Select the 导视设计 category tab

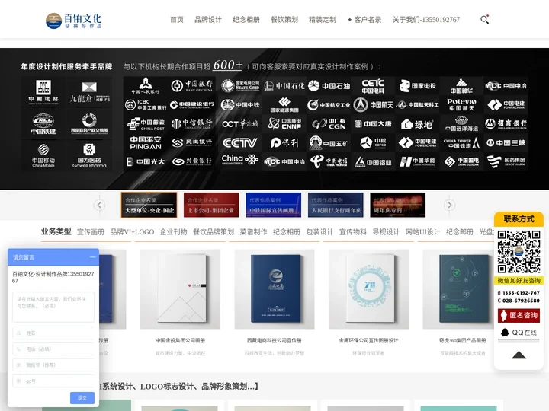pyautogui.click(x=386, y=231)
